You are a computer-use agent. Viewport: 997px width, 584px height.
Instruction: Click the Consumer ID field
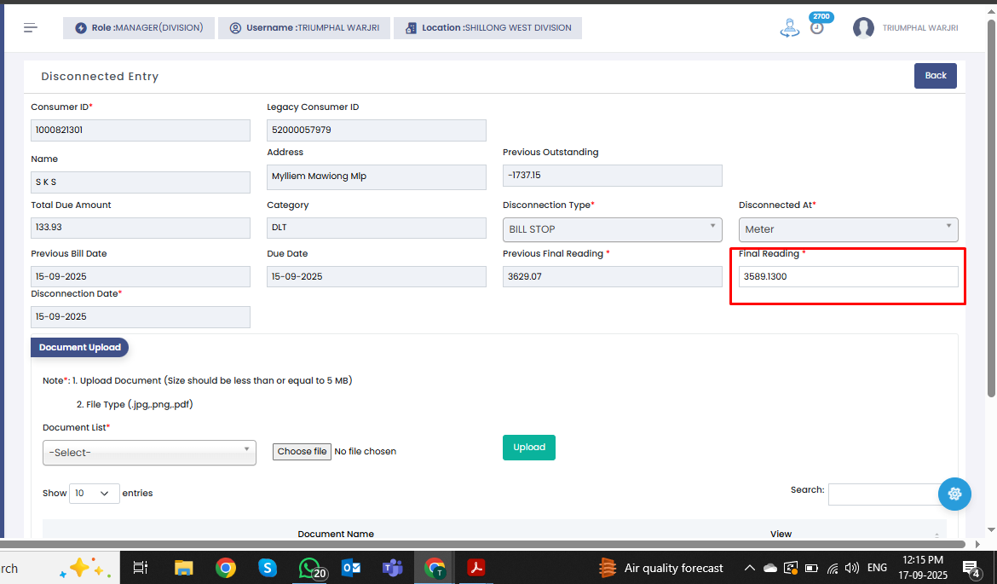[x=141, y=130]
